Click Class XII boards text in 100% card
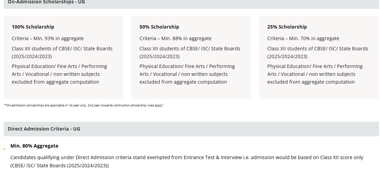 click(62, 49)
